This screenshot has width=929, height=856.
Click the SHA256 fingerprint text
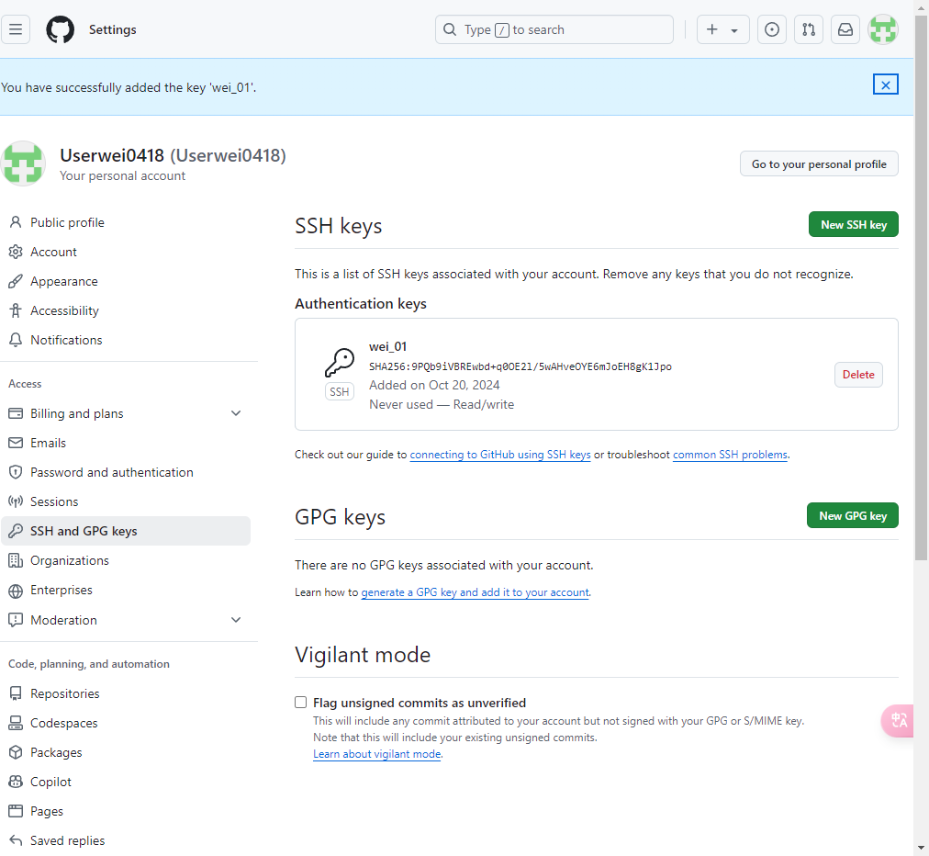[x=520, y=367]
